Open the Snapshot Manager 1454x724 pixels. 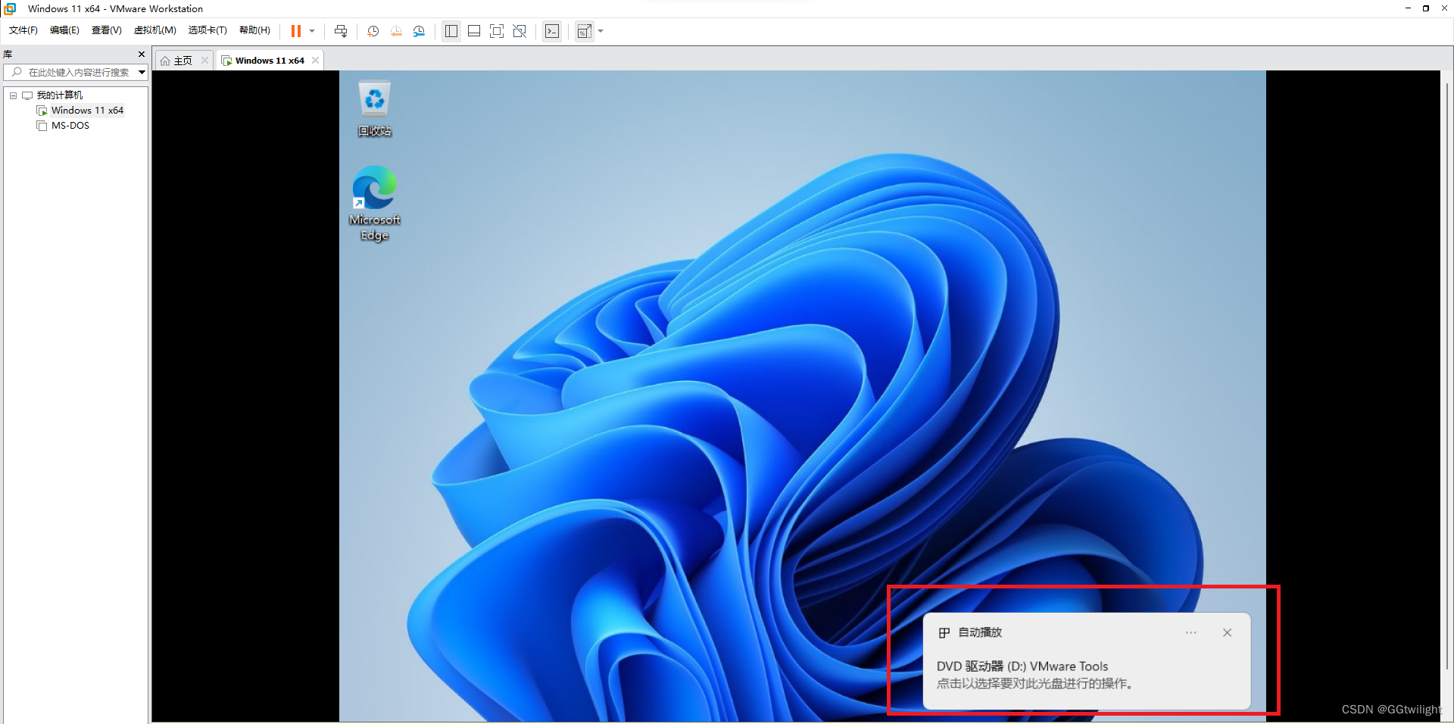[419, 31]
